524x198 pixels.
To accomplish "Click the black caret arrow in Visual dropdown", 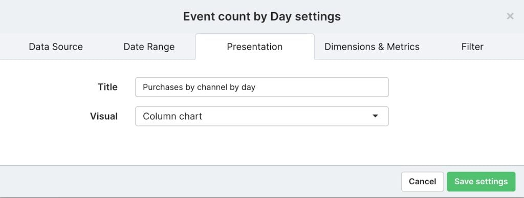I will tap(375, 116).
